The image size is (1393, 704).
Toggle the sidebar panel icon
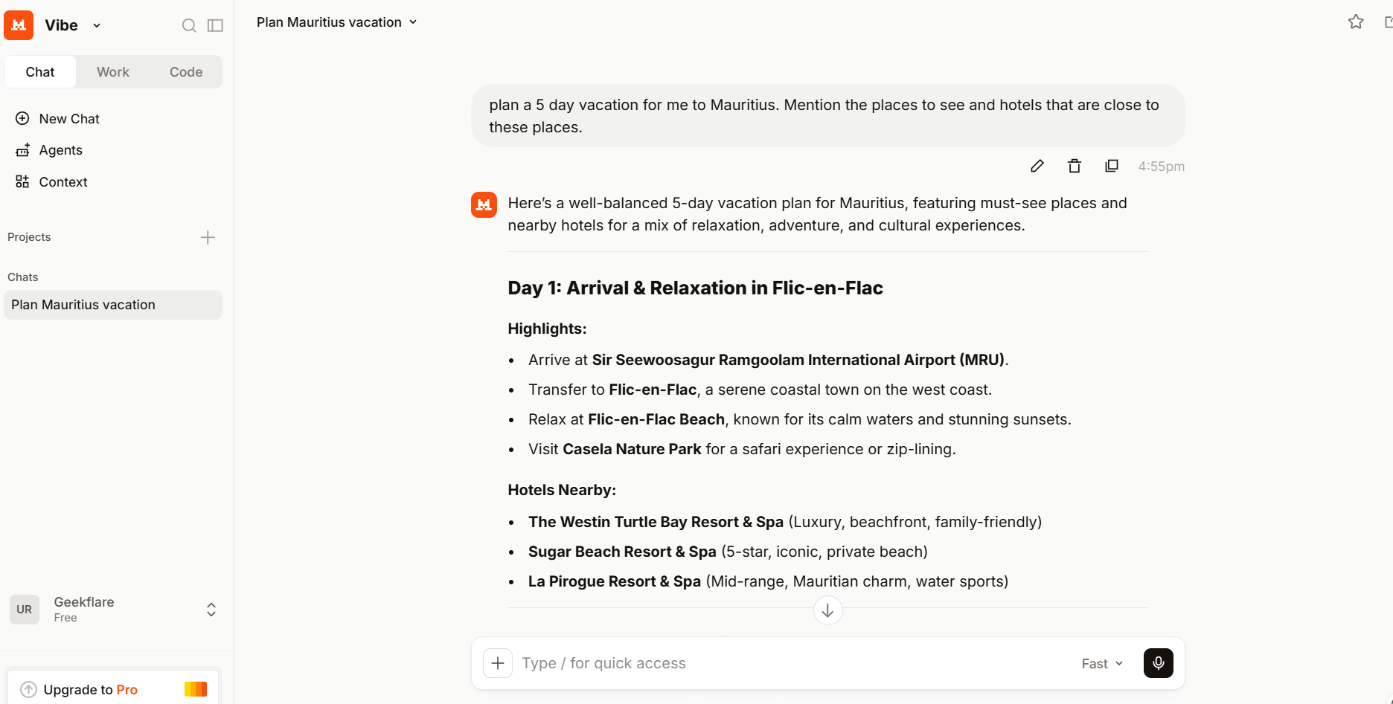coord(215,25)
